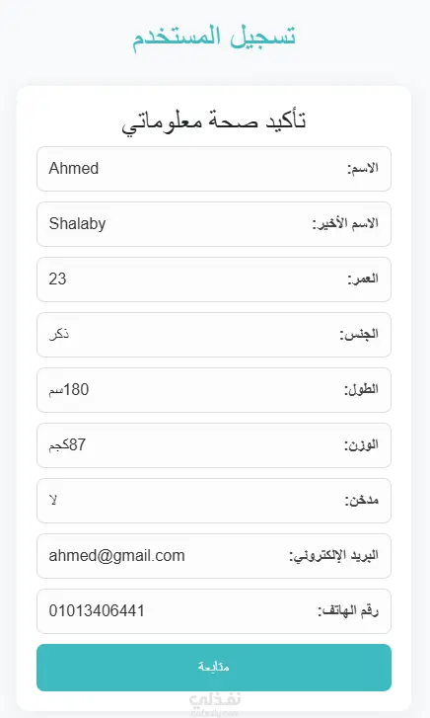
Task: Click the متابعة continue button
Action: pyautogui.click(x=214, y=668)
